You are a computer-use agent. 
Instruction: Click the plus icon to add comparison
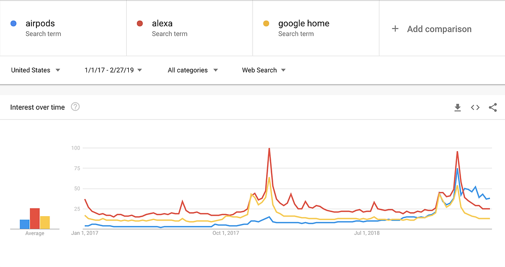click(395, 29)
